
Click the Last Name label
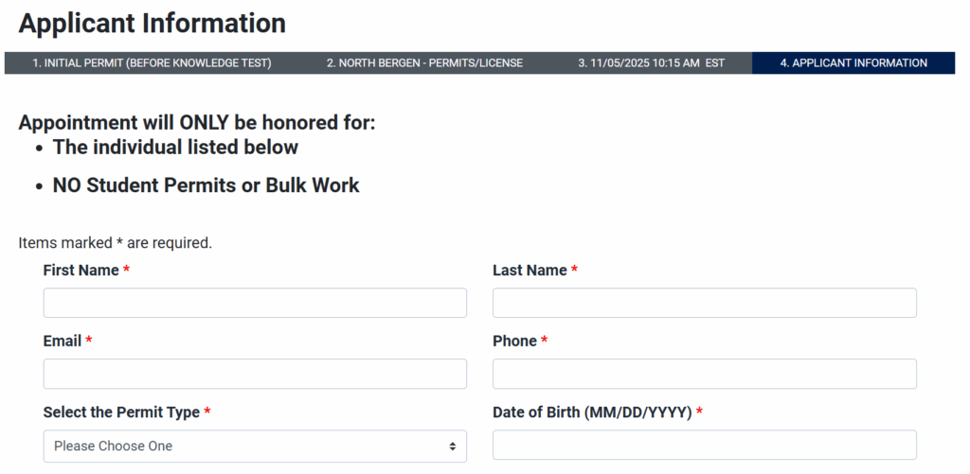click(x=530, y=271)
